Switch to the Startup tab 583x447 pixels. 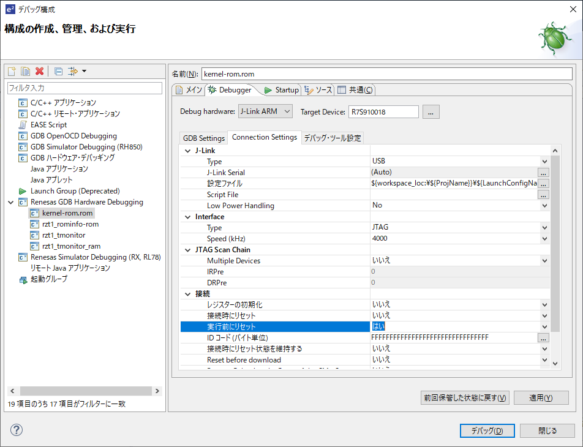(x=282, y=90)
